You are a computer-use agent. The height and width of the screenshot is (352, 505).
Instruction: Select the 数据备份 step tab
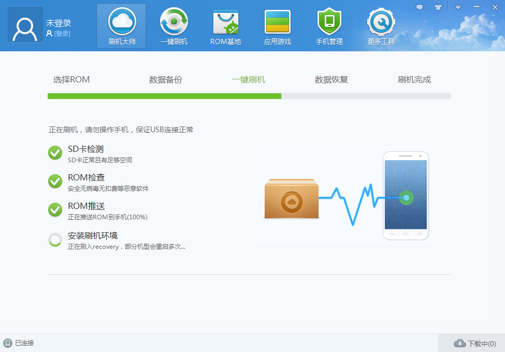coord(166,79)
